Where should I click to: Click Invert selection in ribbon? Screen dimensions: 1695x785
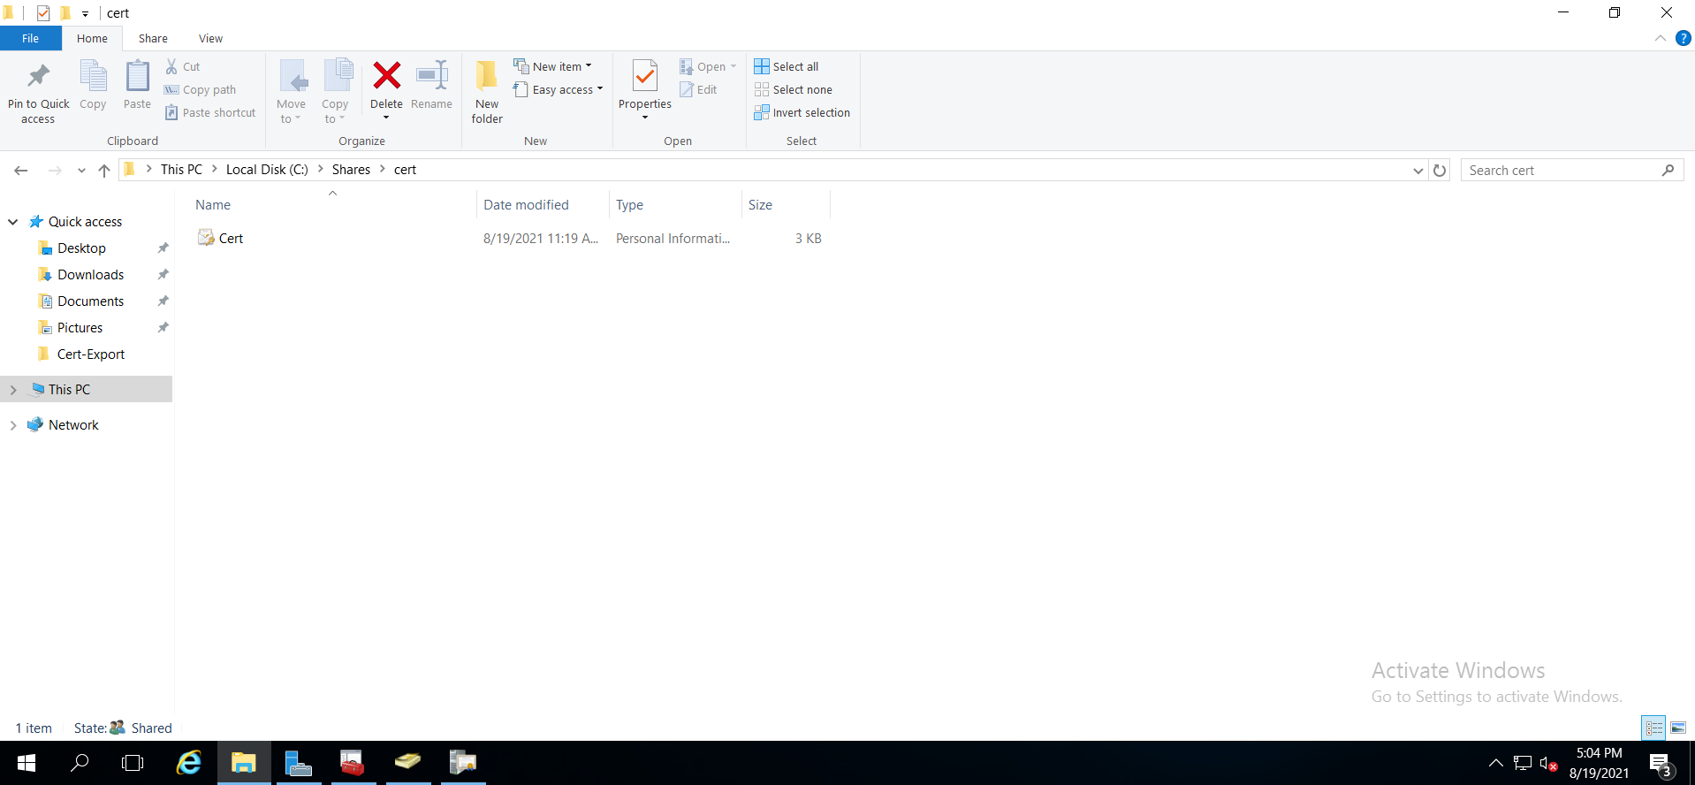(x=802, y=112)
